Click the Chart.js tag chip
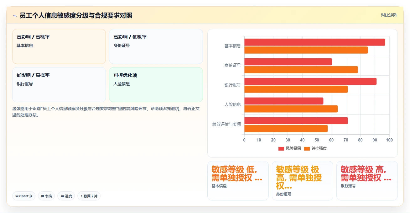The width and height of the screenshot is (410, 213). pyautogui.click(x=24, y=196)
